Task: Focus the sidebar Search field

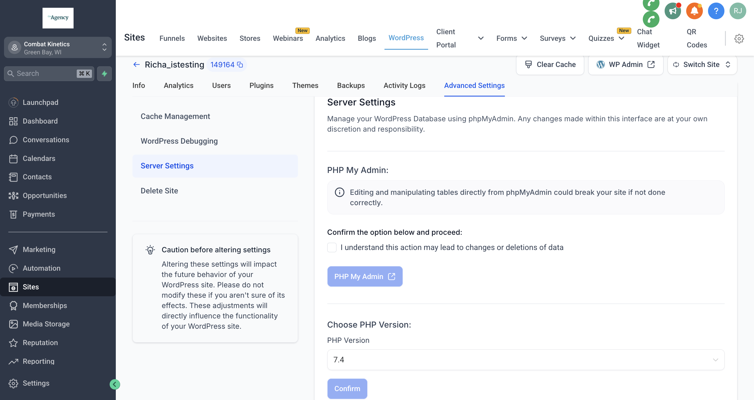Action: coord(44,74)
